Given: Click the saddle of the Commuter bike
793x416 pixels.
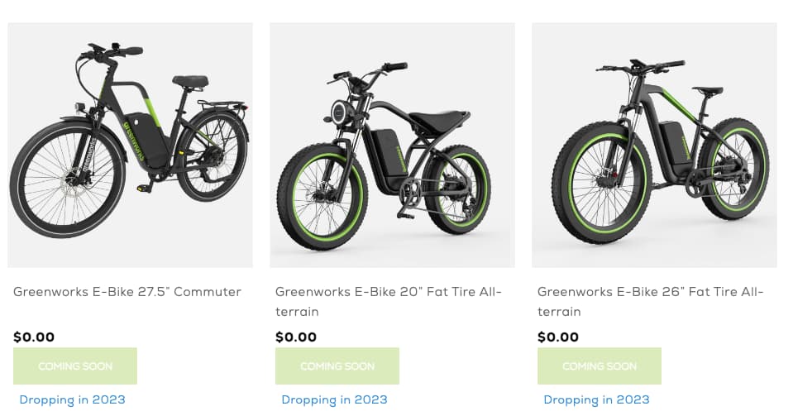Looking at the screenshot, I should pos(190,81).
